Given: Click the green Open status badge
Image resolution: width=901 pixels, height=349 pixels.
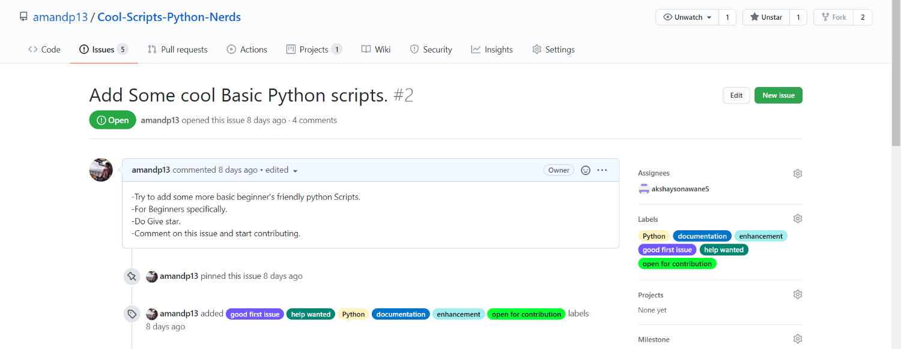Looking at the screenshot, I should coord(113,120).
